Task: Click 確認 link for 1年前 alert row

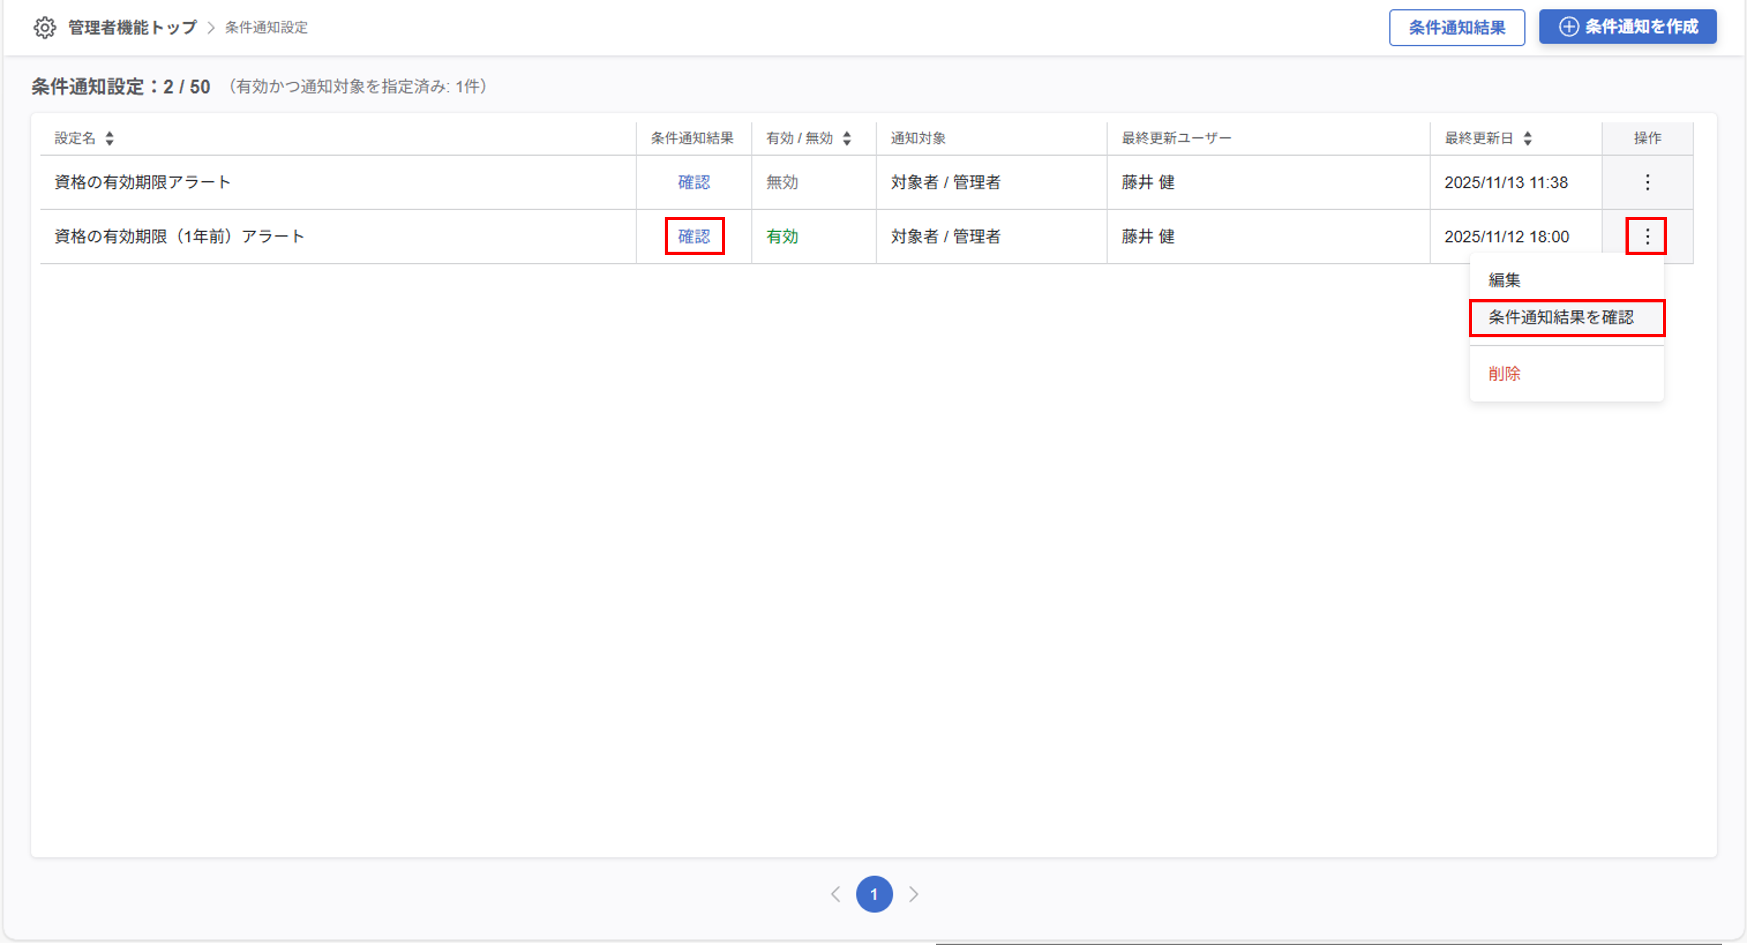Action: point(694,237)
